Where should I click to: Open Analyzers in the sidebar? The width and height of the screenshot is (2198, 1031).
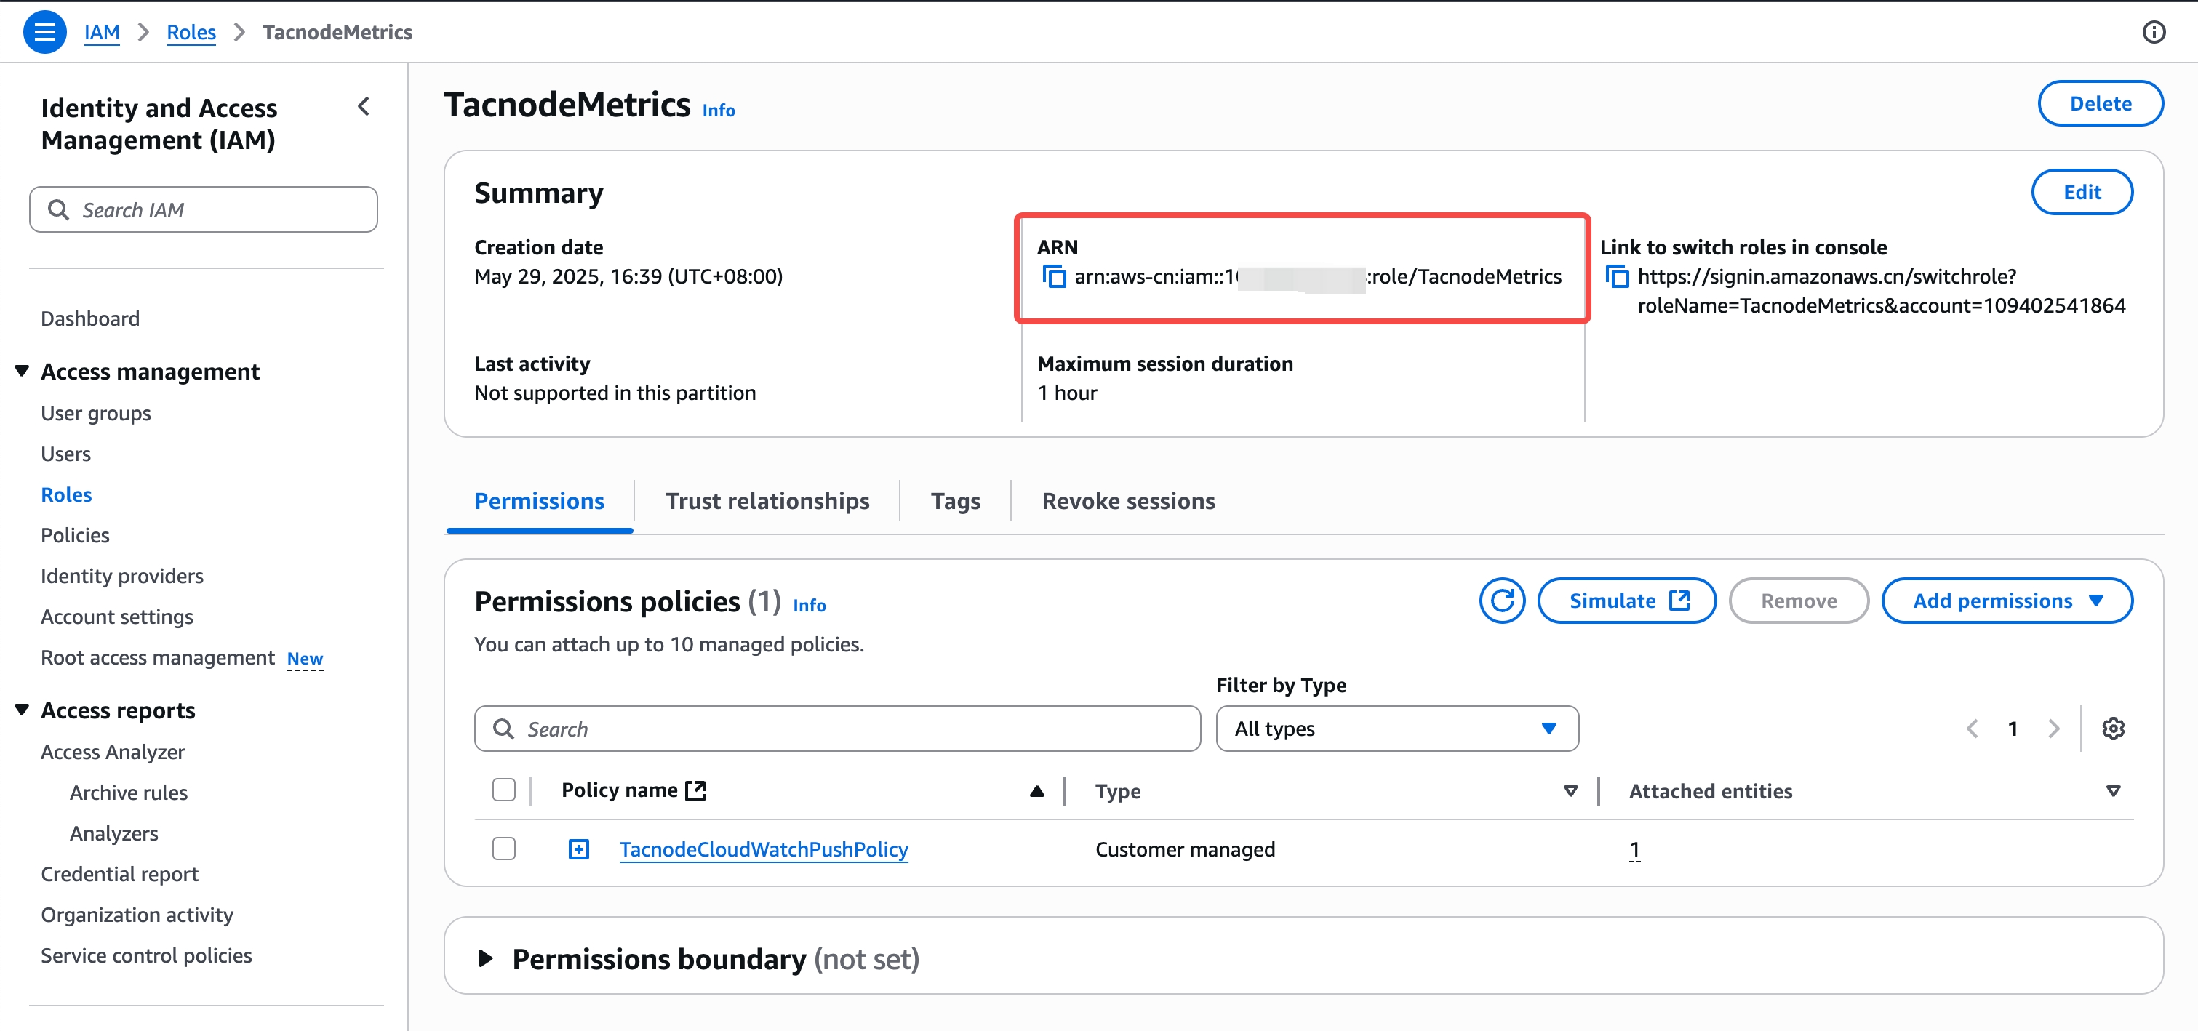(x=114, y=833)
